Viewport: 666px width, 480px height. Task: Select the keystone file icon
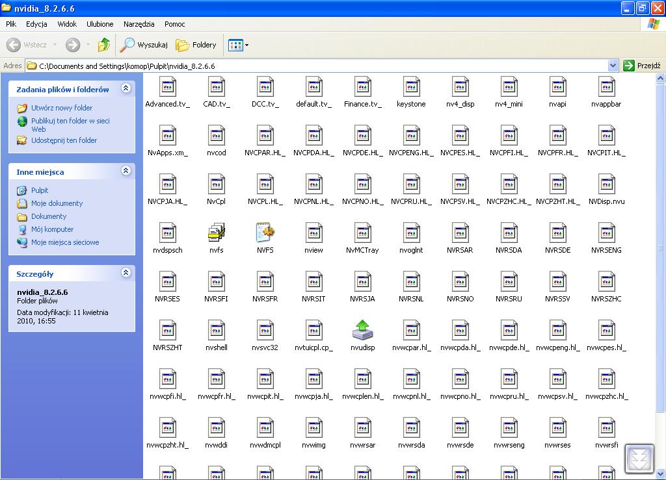[411, 87]
